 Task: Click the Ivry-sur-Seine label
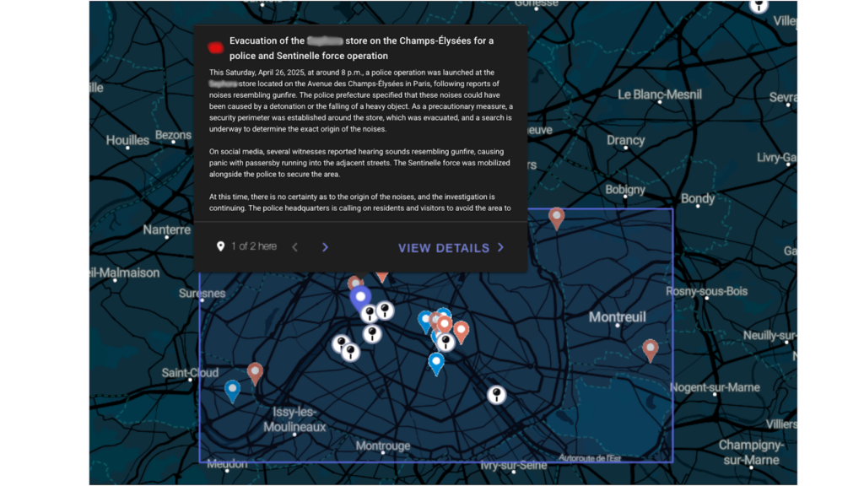pyautogui.click(x=514, y=466)
